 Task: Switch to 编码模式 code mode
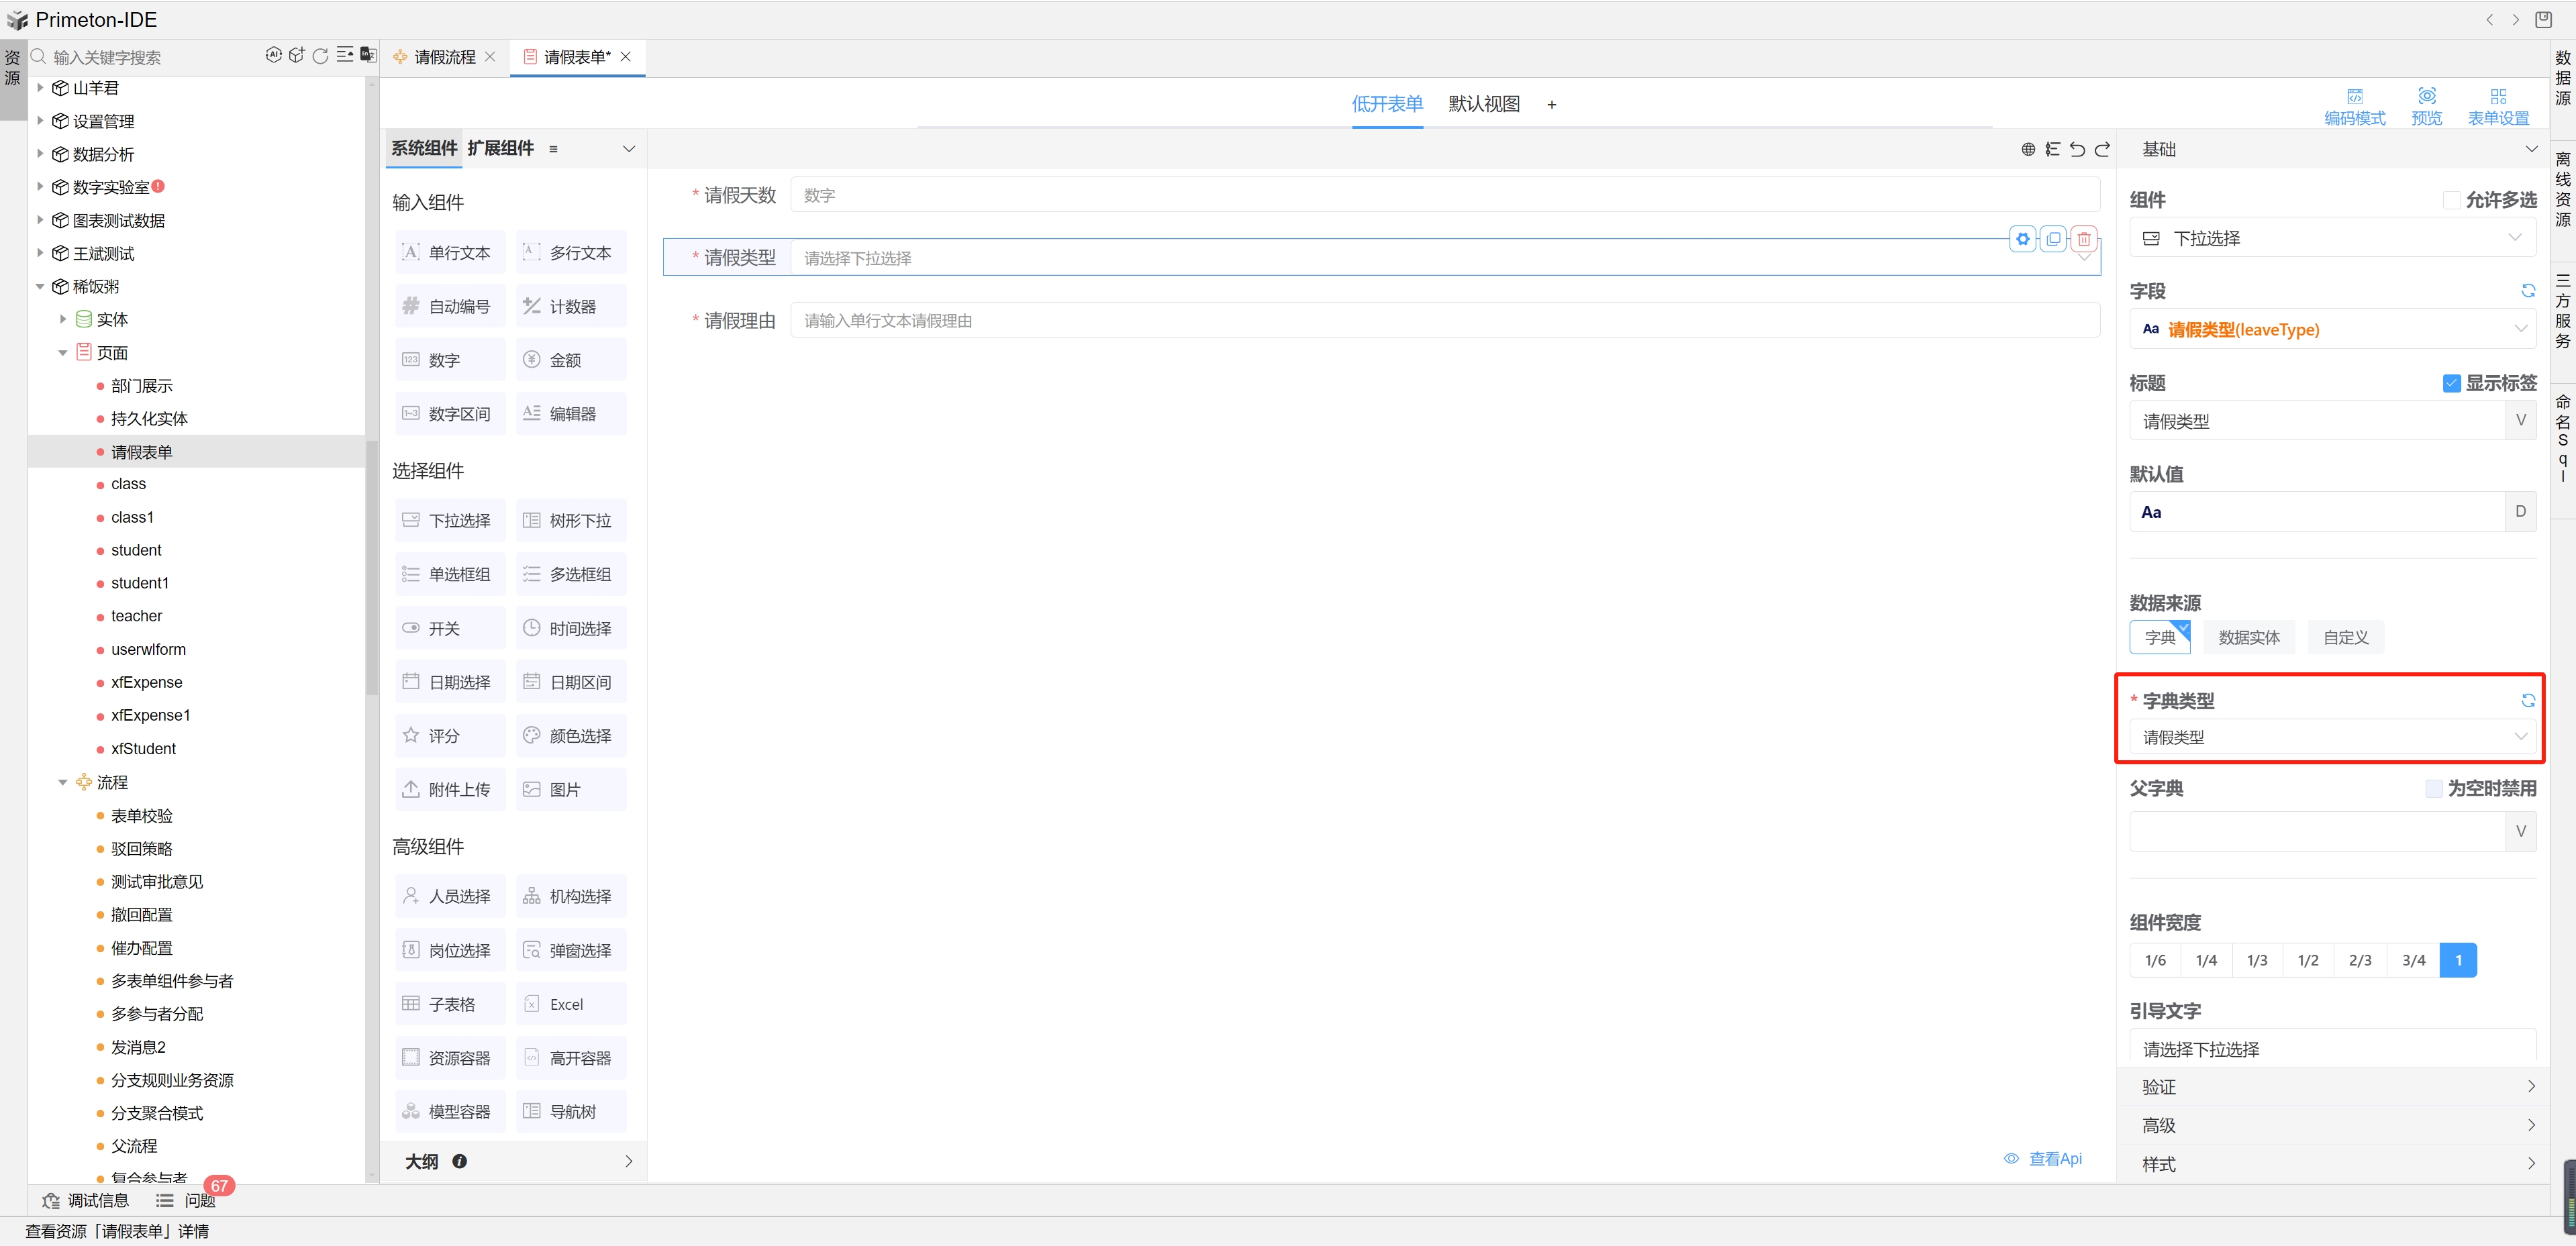click(2354, 96)
